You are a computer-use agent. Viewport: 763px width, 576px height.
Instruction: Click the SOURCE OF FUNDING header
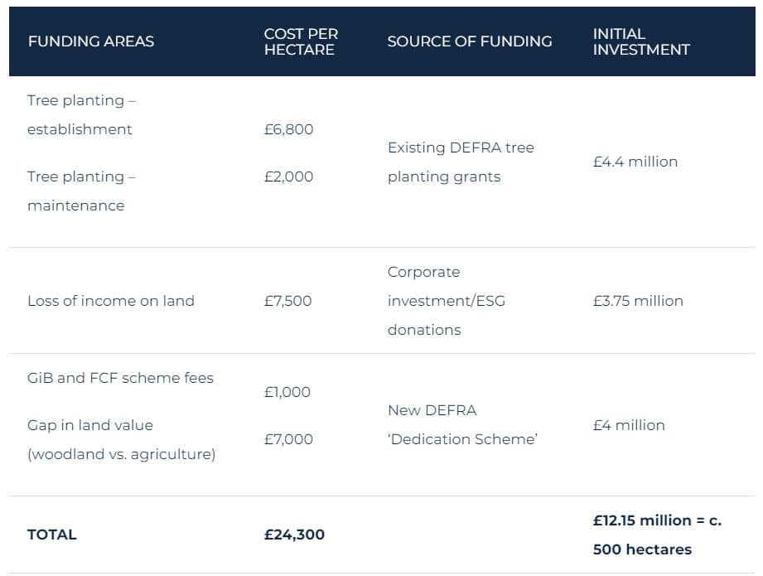point(470,41)
